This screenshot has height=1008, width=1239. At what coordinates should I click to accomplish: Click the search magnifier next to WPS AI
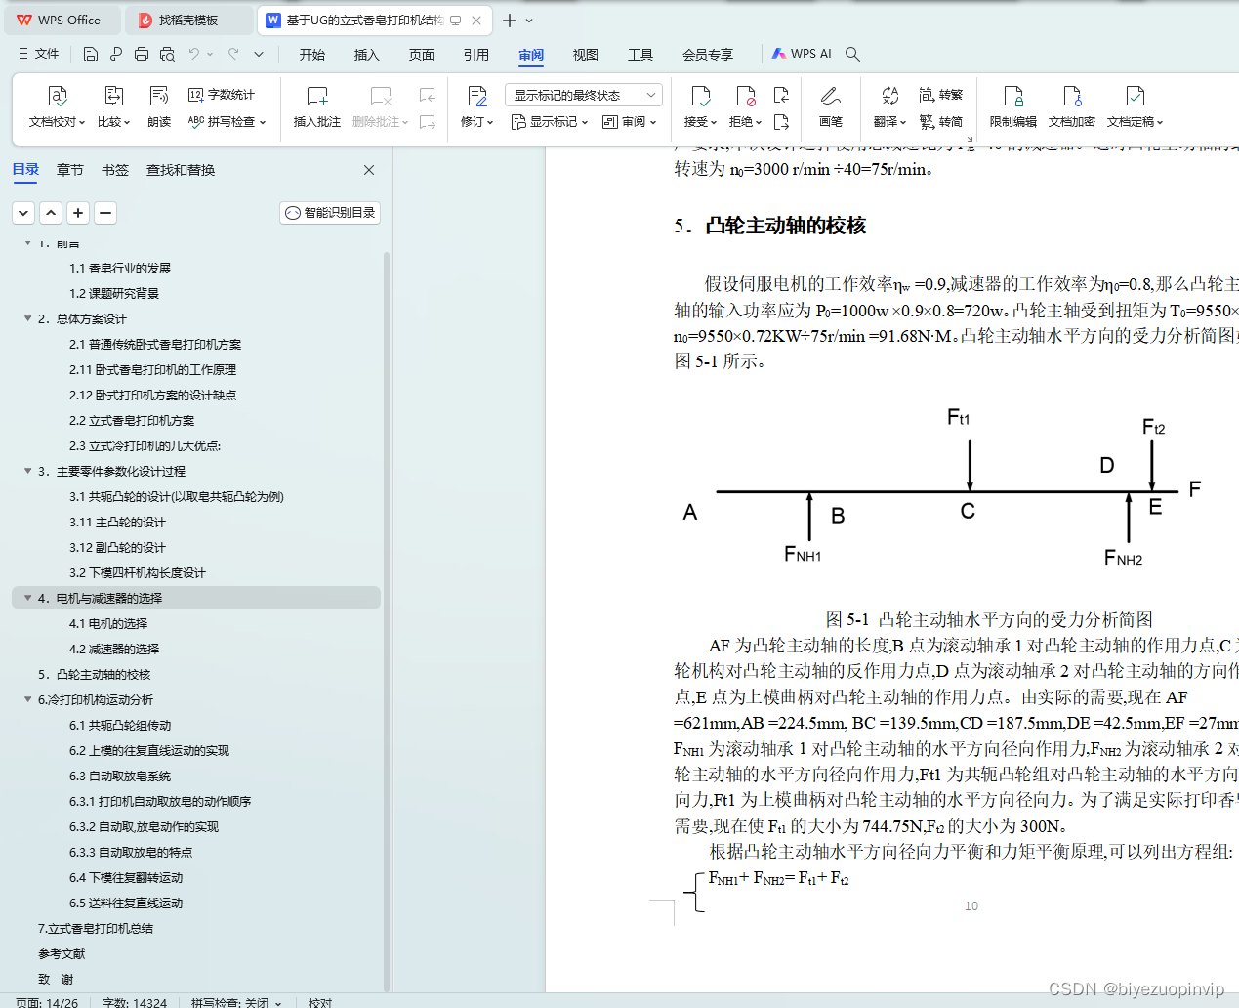tap(852, 54)
